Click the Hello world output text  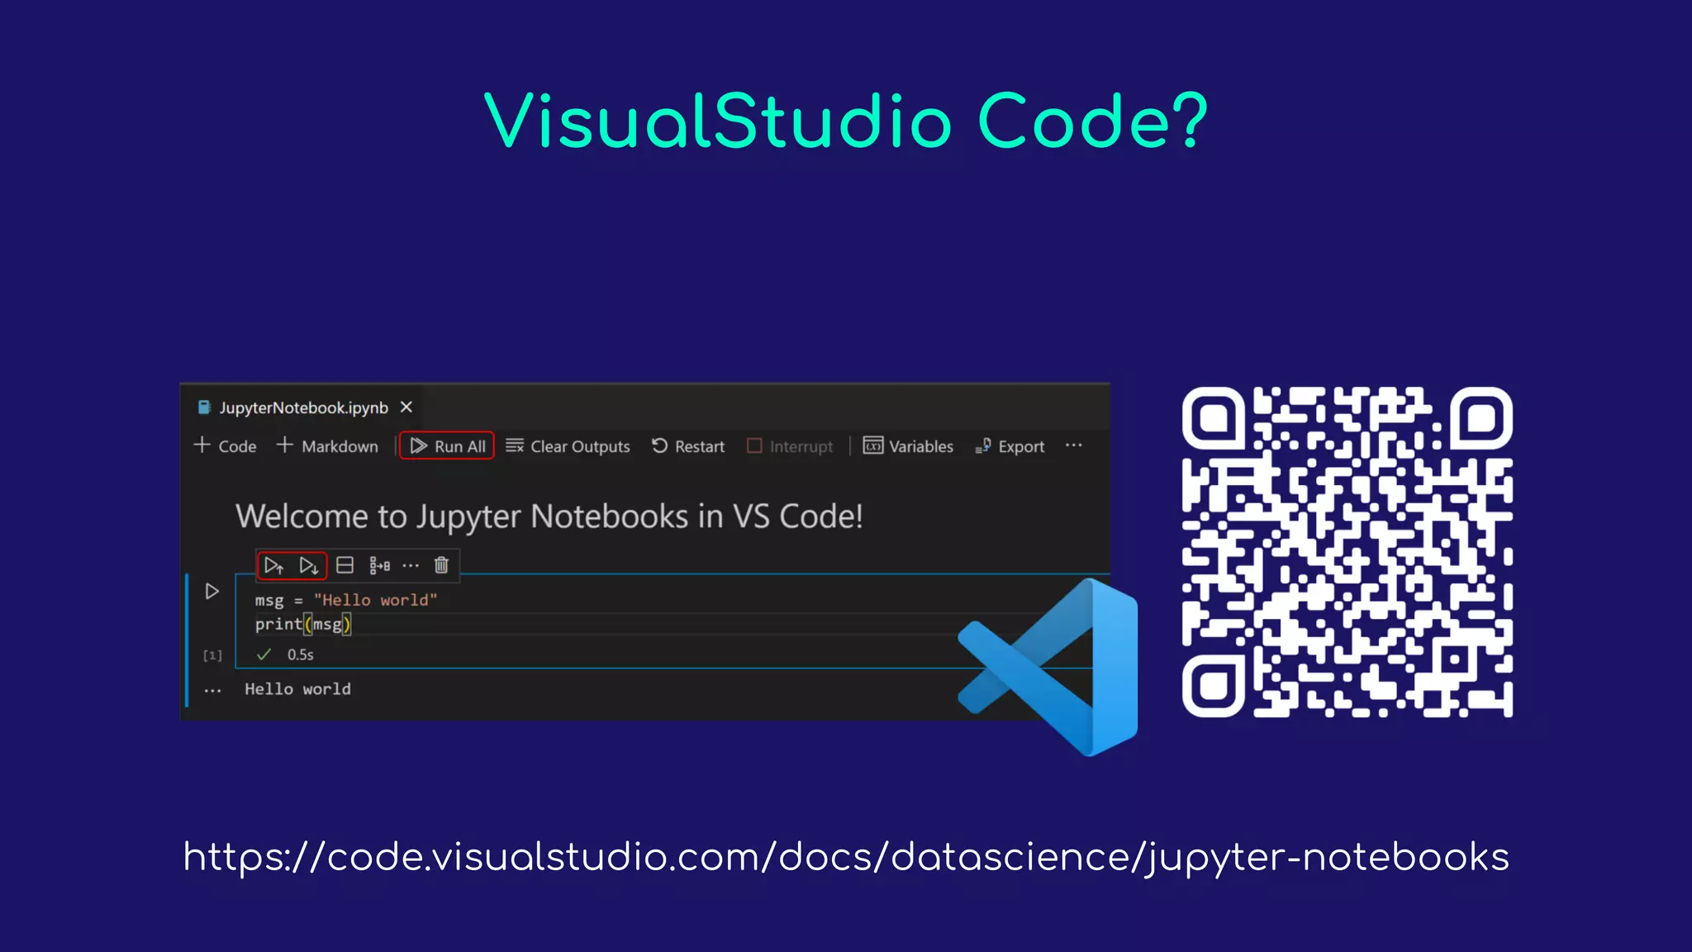point(297,689)
